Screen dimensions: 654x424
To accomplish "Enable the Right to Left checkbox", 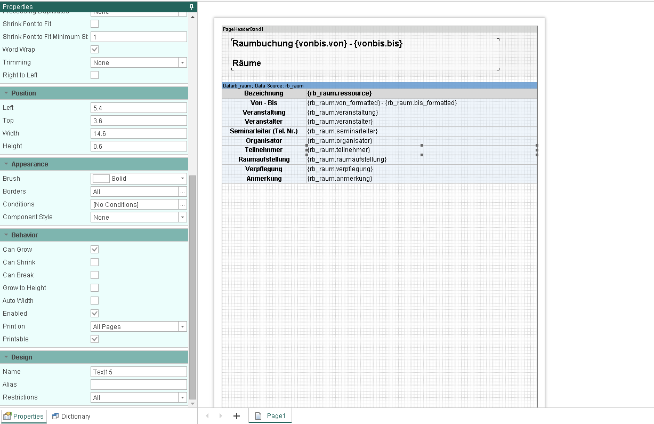I will tap(95, 75).
